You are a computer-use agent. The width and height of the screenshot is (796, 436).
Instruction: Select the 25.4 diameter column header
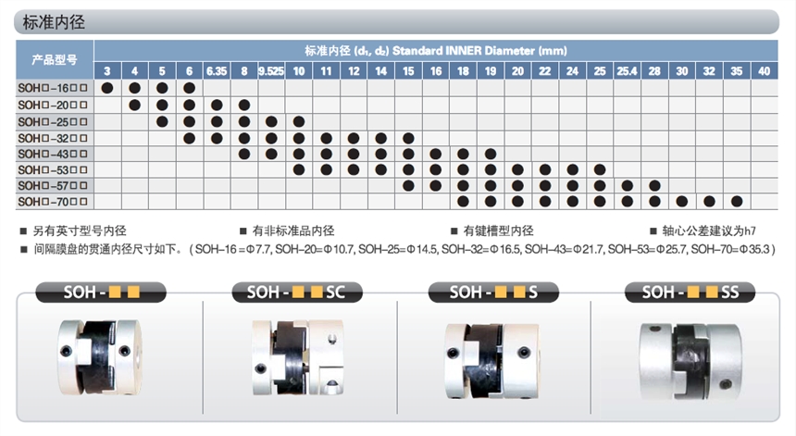[627, 71]
